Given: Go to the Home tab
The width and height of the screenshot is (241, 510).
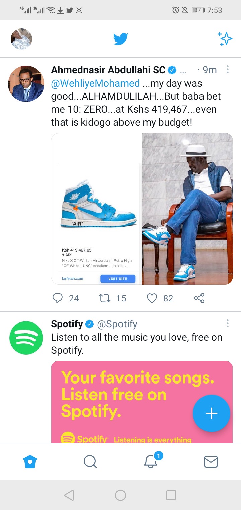Looking at the screenshot, I should tap(30, 462).
